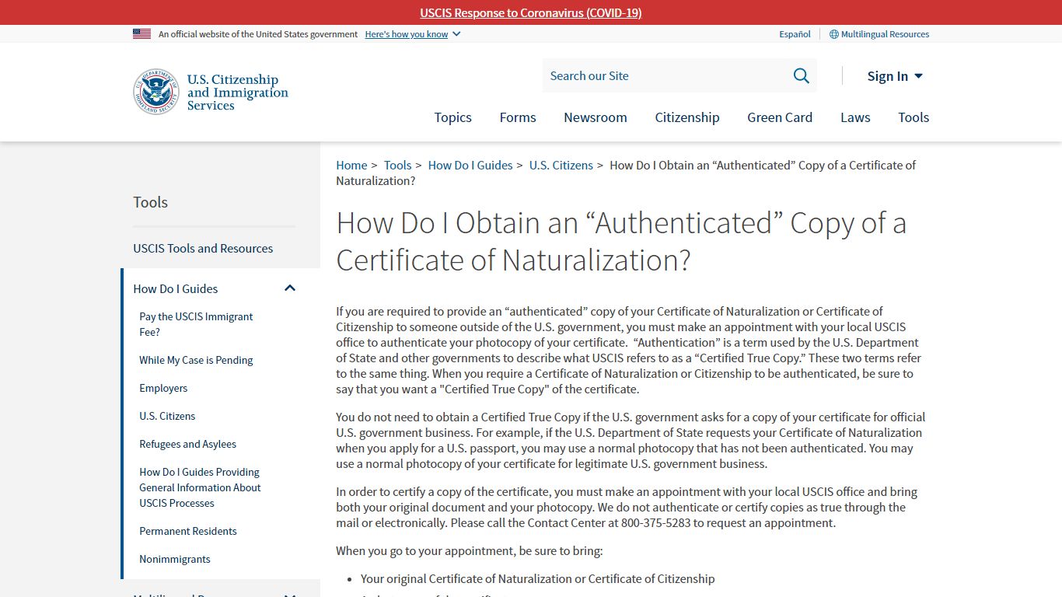The width and height of the screenshot is (1062, 597).
Task: Open the Tools menu in the navigation
Action: 914,117
